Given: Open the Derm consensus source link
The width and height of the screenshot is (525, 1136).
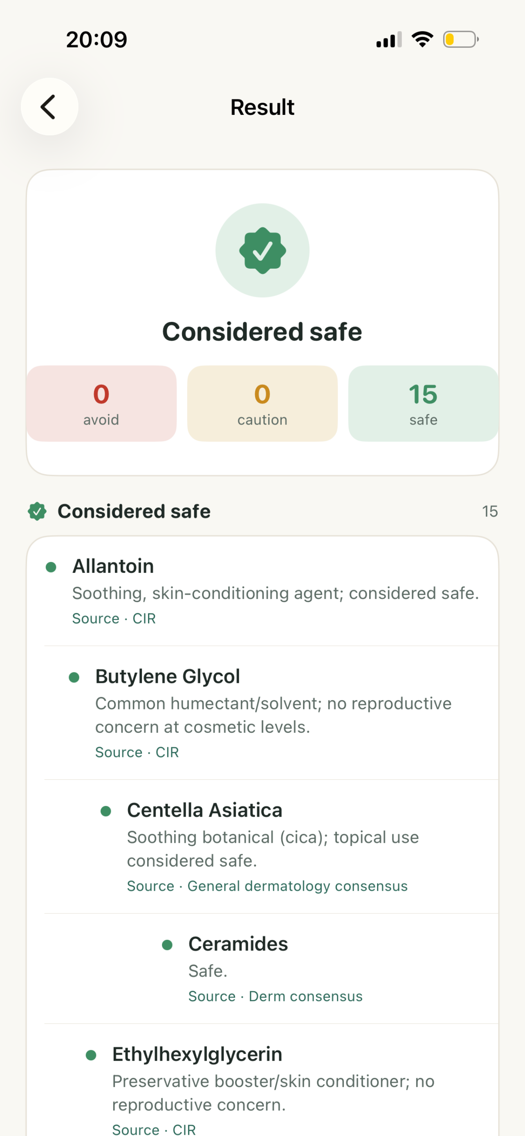Looking at the screenshot, I should point(276,996).
